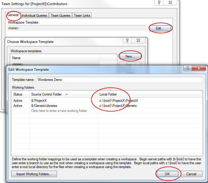Open the Individual Queries tab
Image resolution: width=208 pixels, height=183 pixels.
(x=35, y=16)
